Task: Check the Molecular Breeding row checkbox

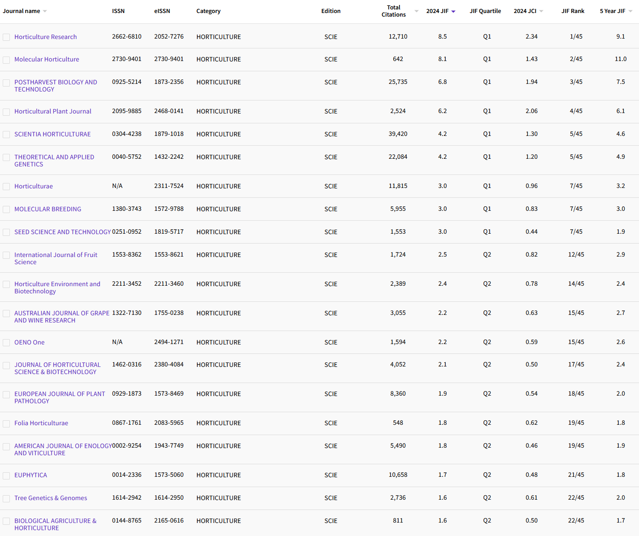Action: [x=6, y=209]
